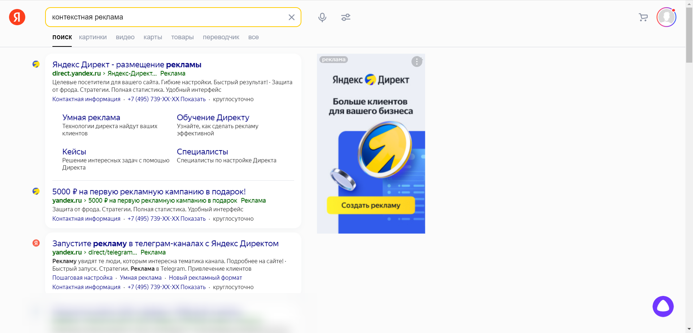Open the Контактная информация link
Viewport: 693px width, 333px height.
(x=86, y=99)
